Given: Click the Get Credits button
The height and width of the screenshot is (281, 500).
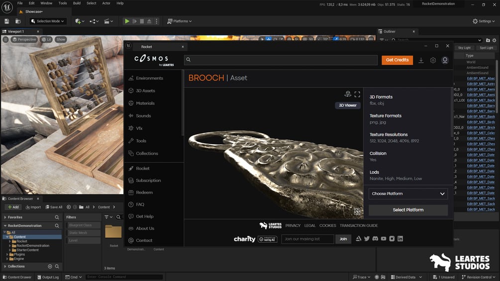Looking at the screenshot, I should coord(397,60).
